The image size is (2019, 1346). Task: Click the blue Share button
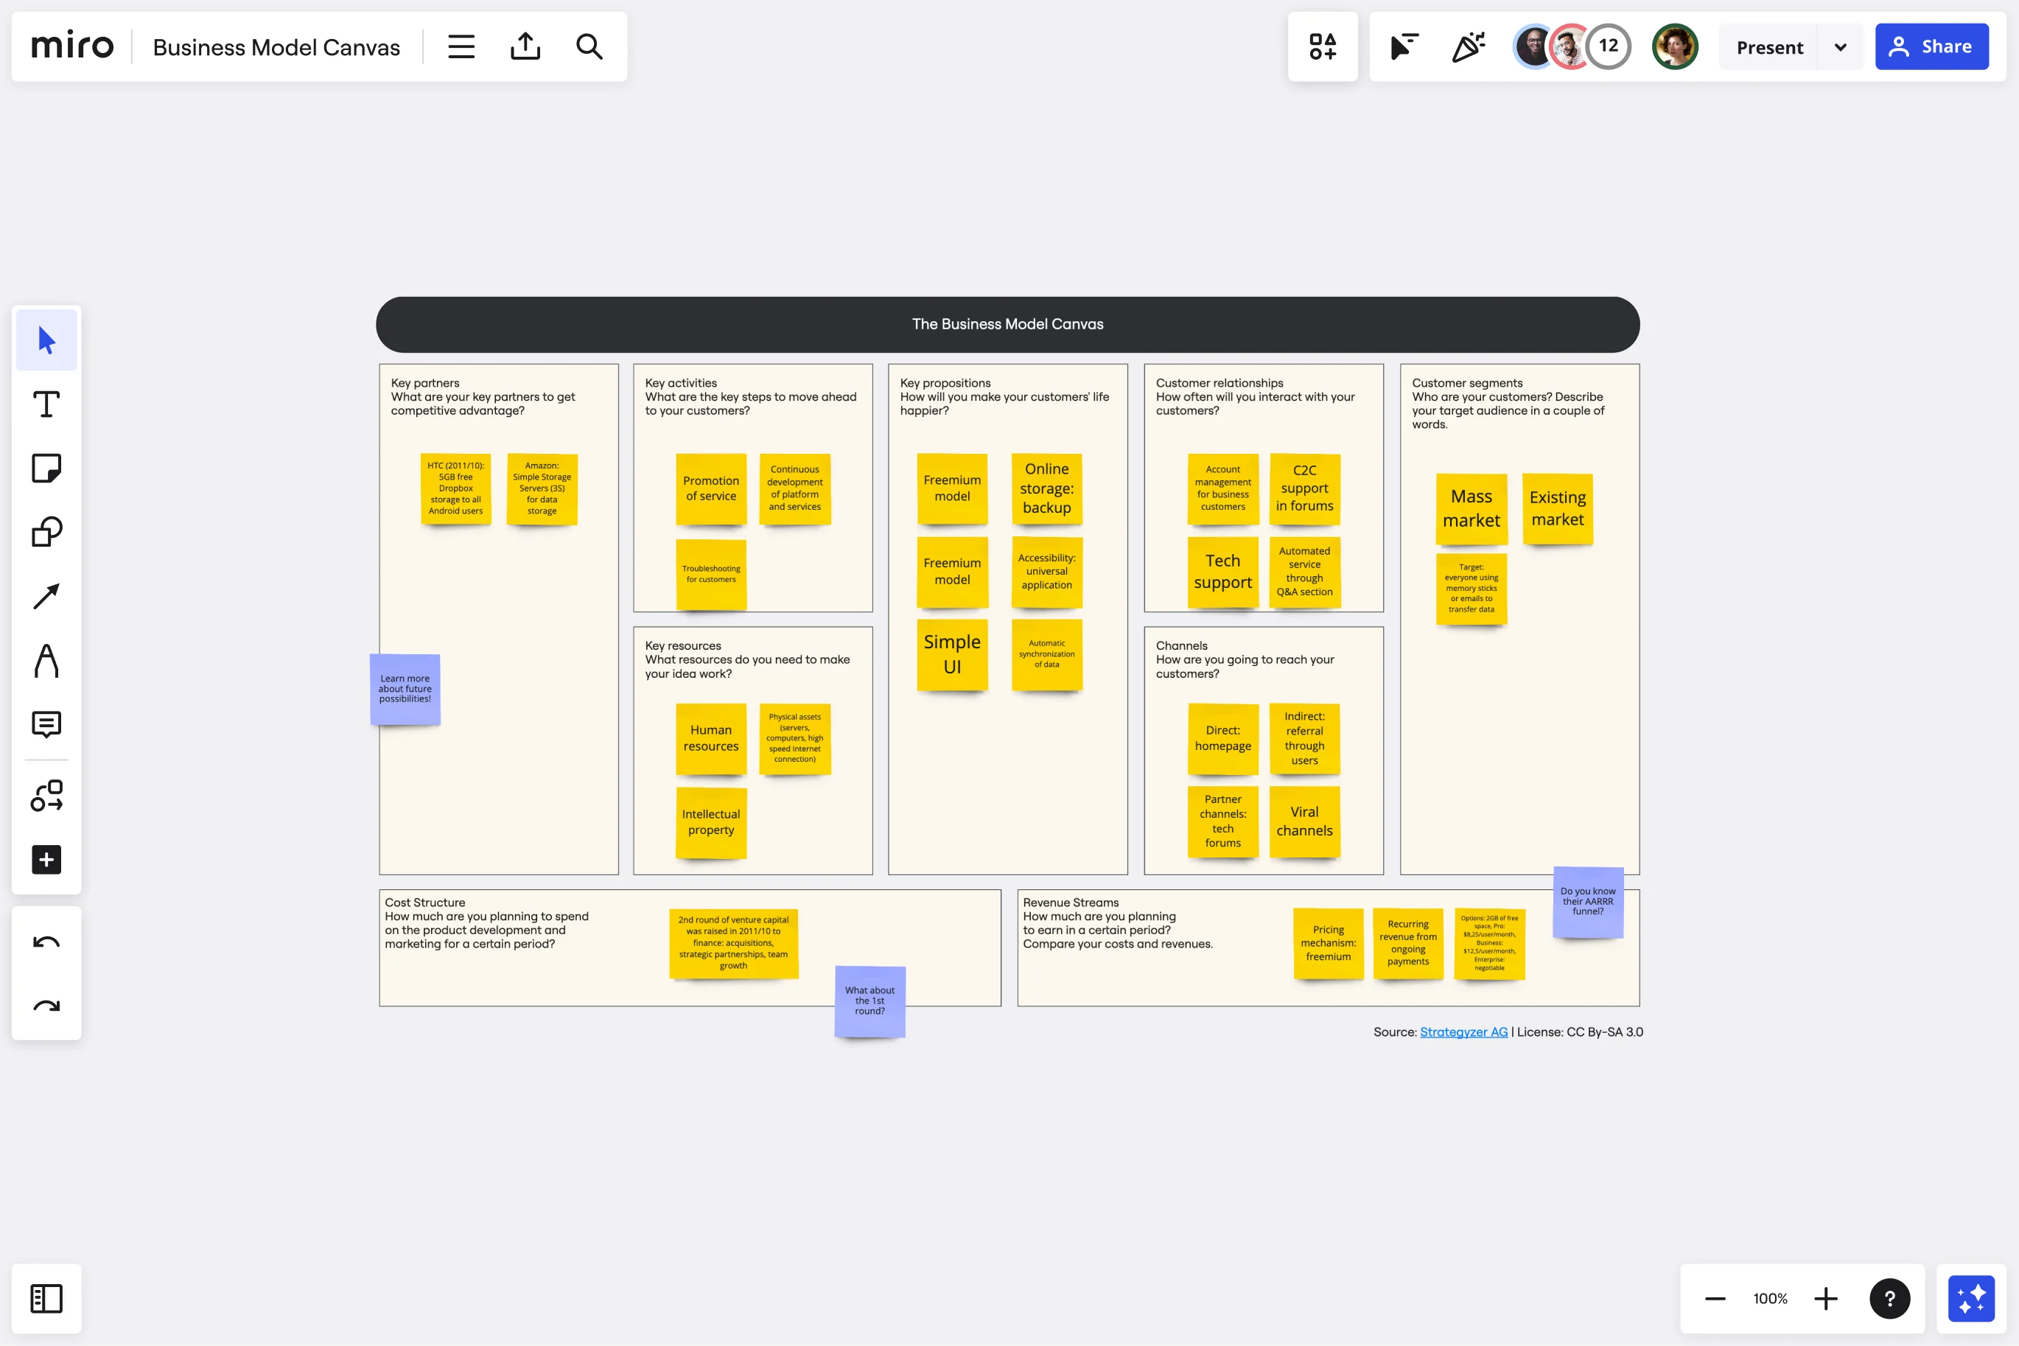[x=1931, y=46]
